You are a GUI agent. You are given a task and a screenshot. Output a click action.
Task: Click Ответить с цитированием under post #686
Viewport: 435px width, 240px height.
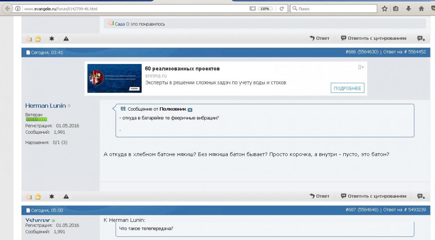click(x=374, y=196)
